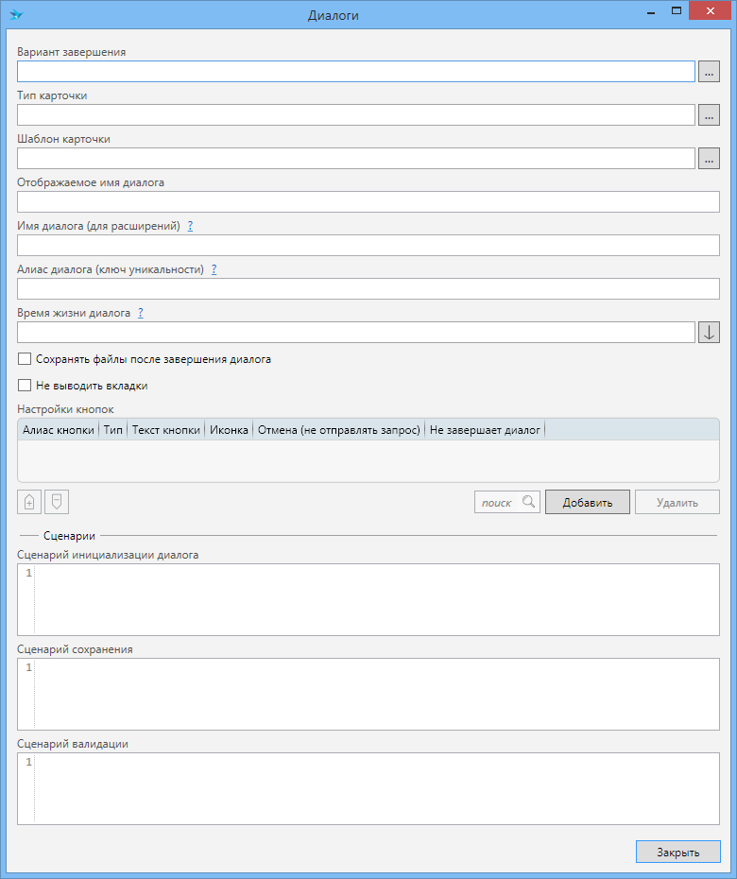Click inside Сценарий инициализации диалога editor
The width and height of the screenshot is (737, 879).
(x=376, y=599)
